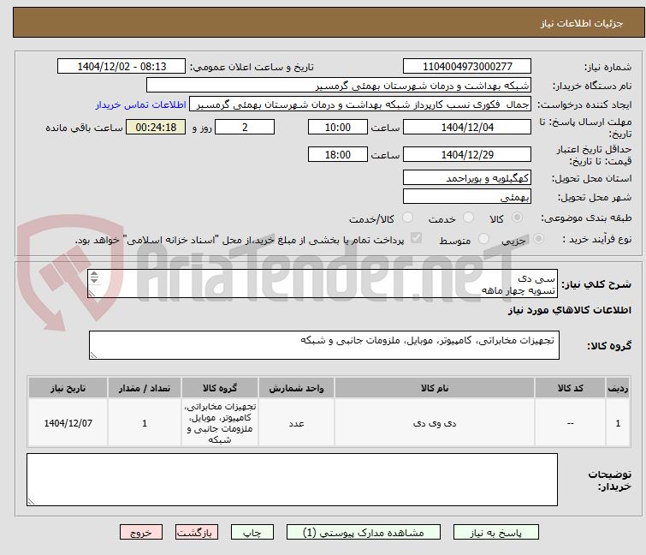The width and height of the screenshot is (646, 555).
Task: Click the scroll-up arrow in description box
Action: (94, 274)
